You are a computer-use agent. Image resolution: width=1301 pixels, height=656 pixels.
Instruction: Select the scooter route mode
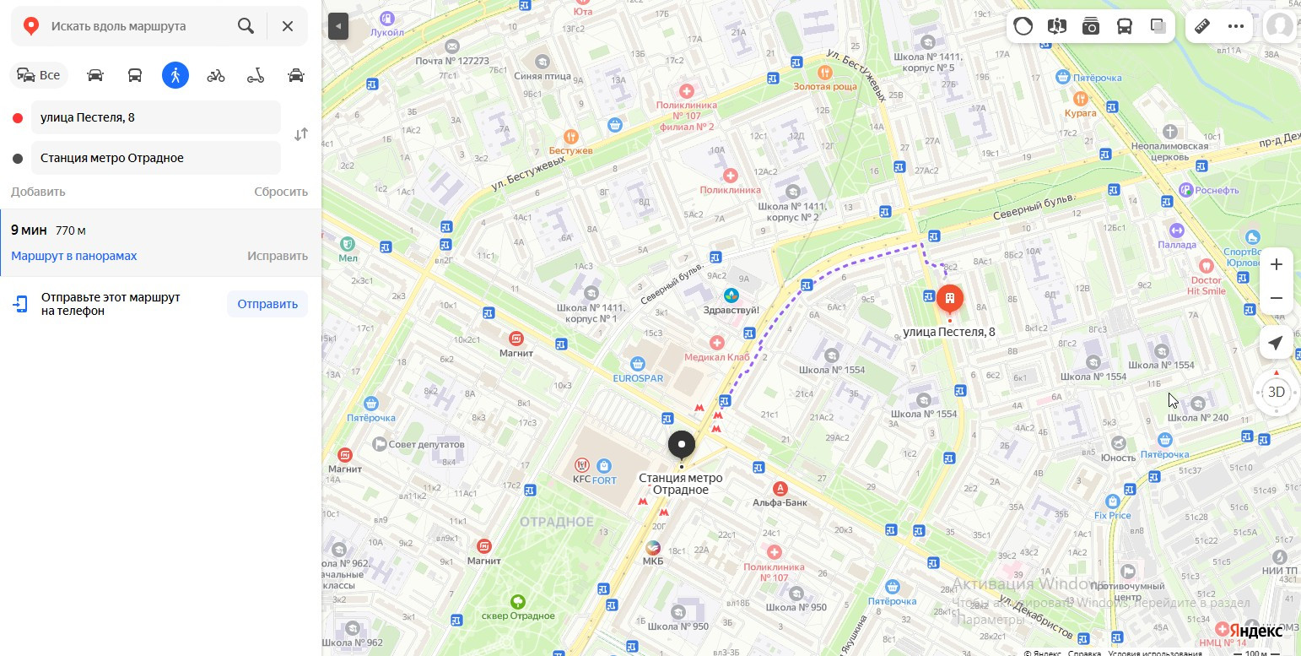(256, 75)
